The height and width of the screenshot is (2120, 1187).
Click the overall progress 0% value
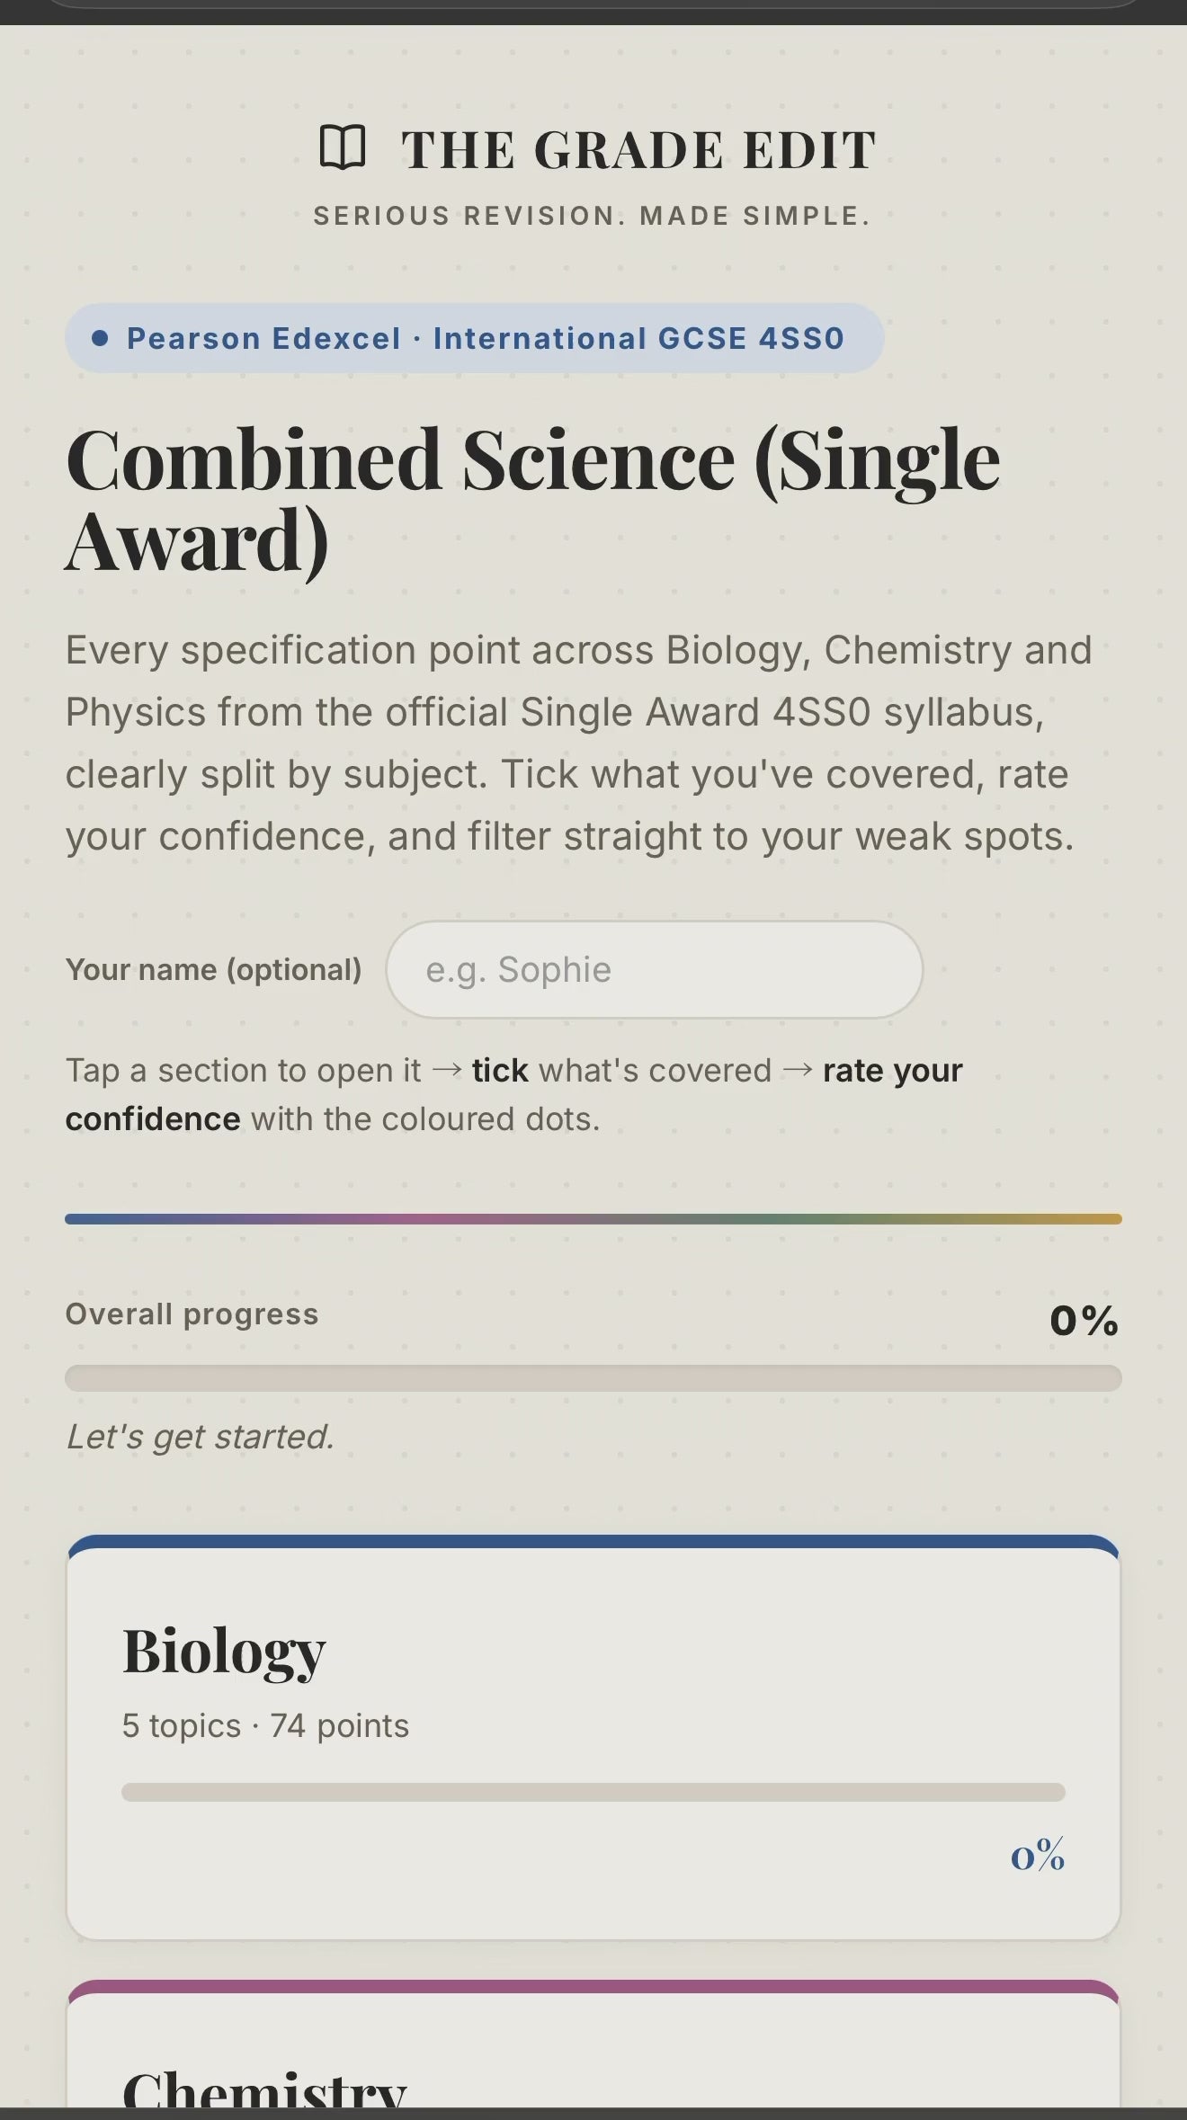coord(1084,1321)
